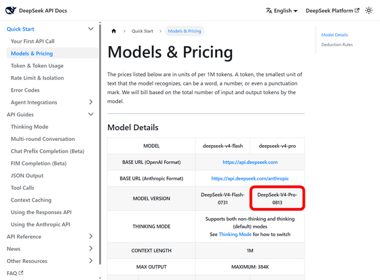The image size is (380, 280).
Task: Open the Context Caching guide
Action: (31, 200)
